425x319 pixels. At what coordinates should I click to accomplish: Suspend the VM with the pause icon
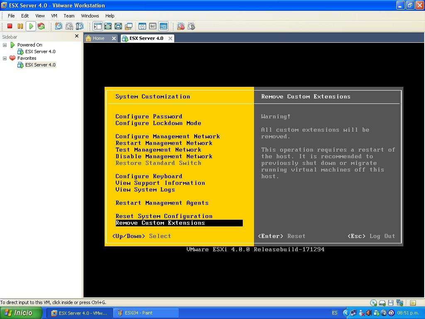[20, 26]
